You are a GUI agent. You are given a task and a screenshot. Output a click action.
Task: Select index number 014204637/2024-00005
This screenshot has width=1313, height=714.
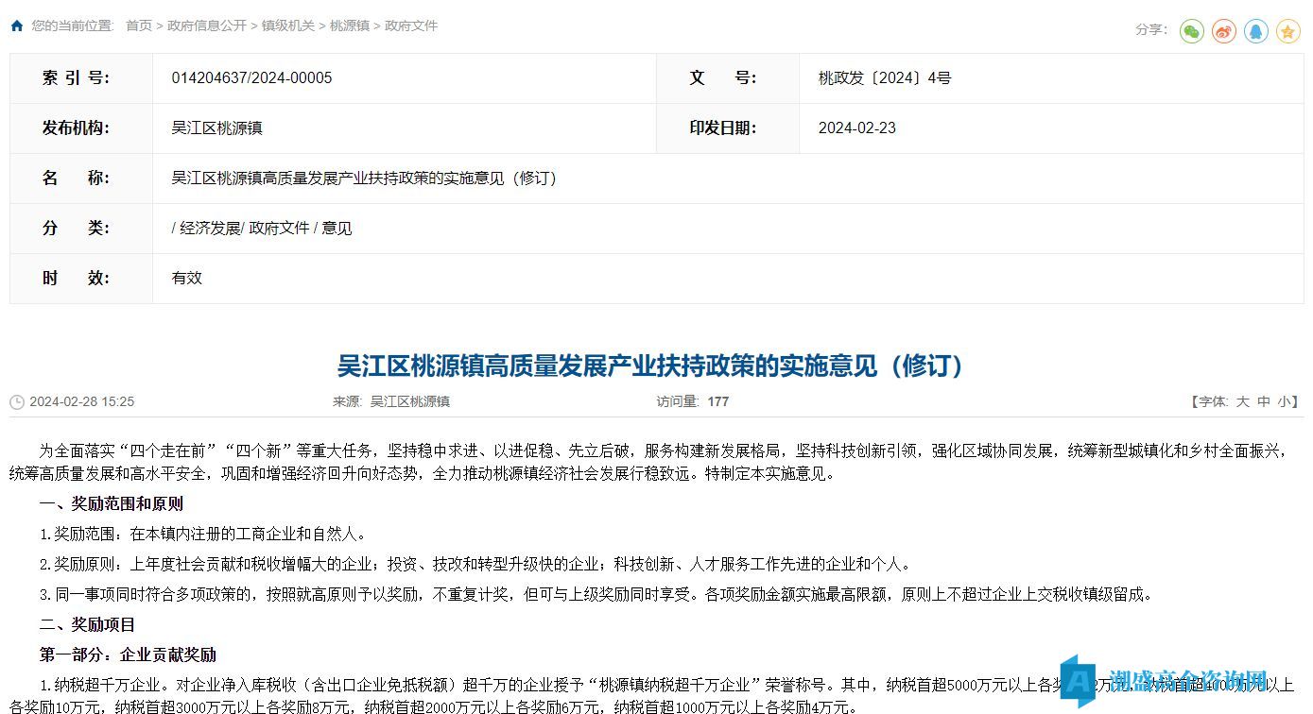click(x=251, y=78)
